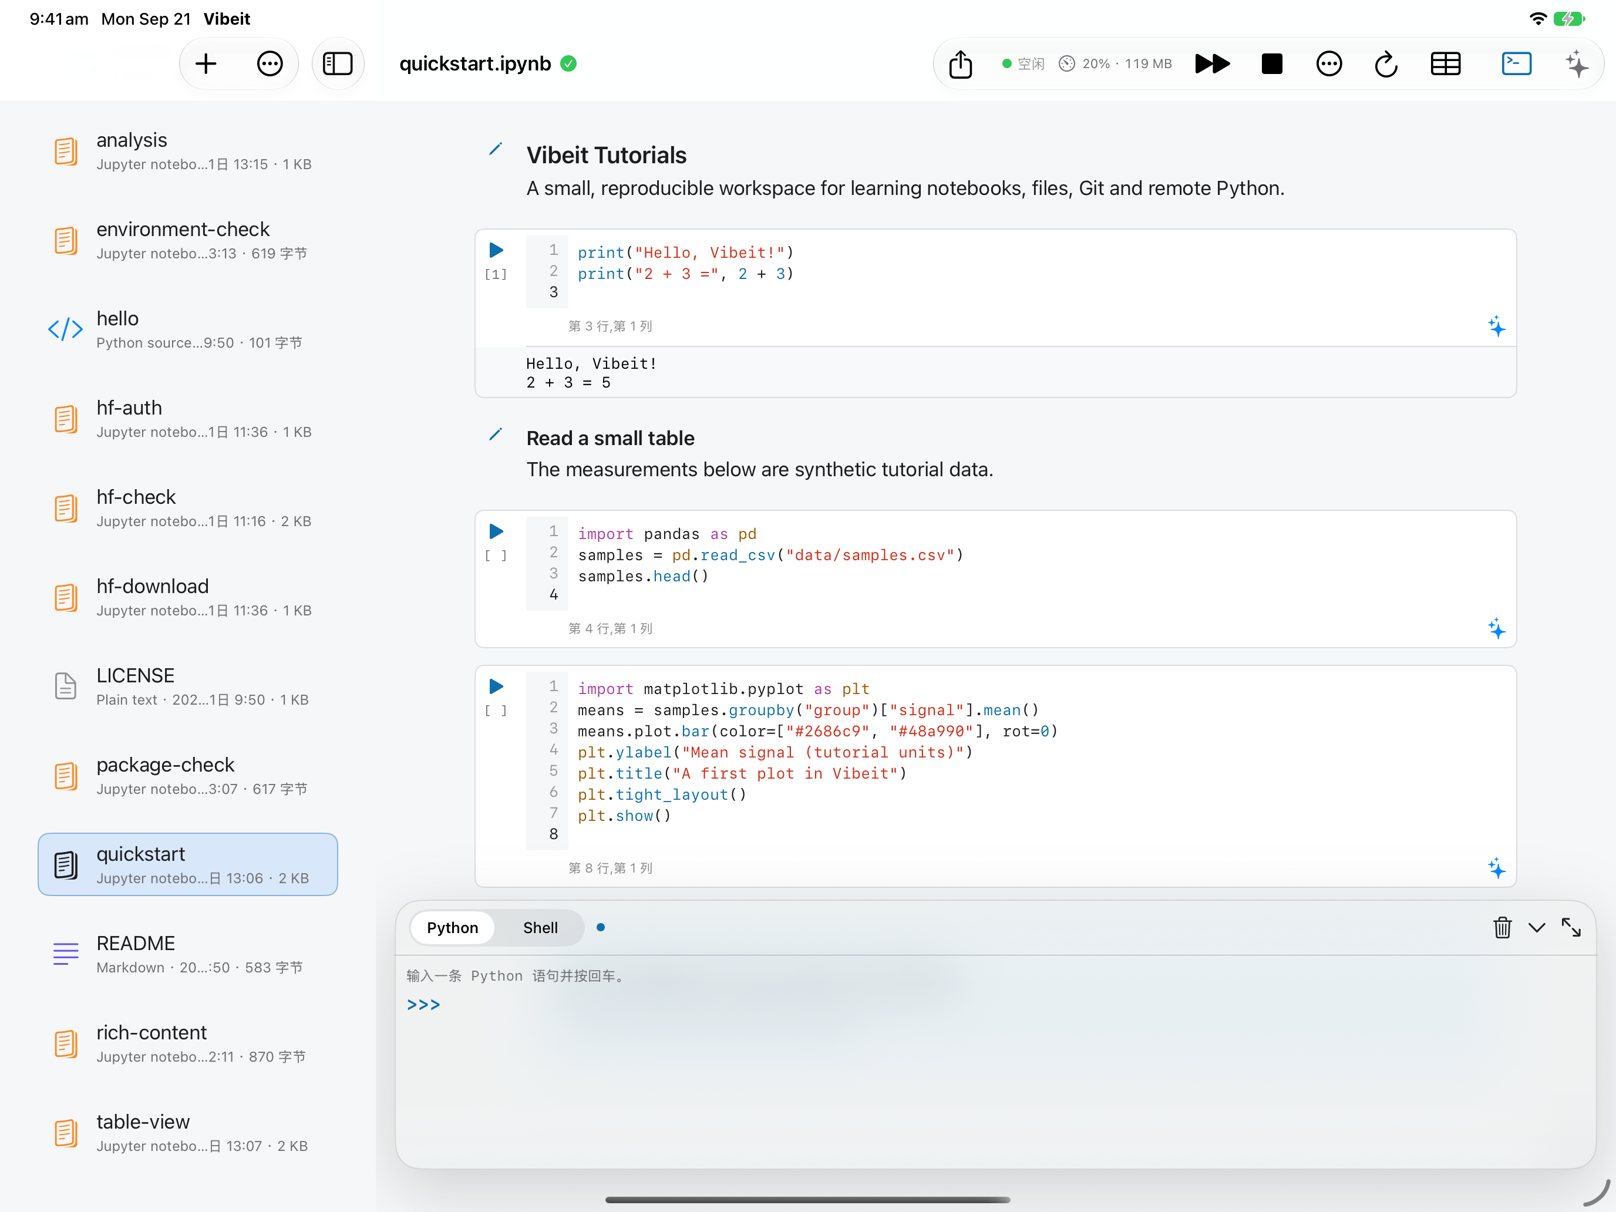Collapse the console panel with the chevron

(x=1536, y=928)
